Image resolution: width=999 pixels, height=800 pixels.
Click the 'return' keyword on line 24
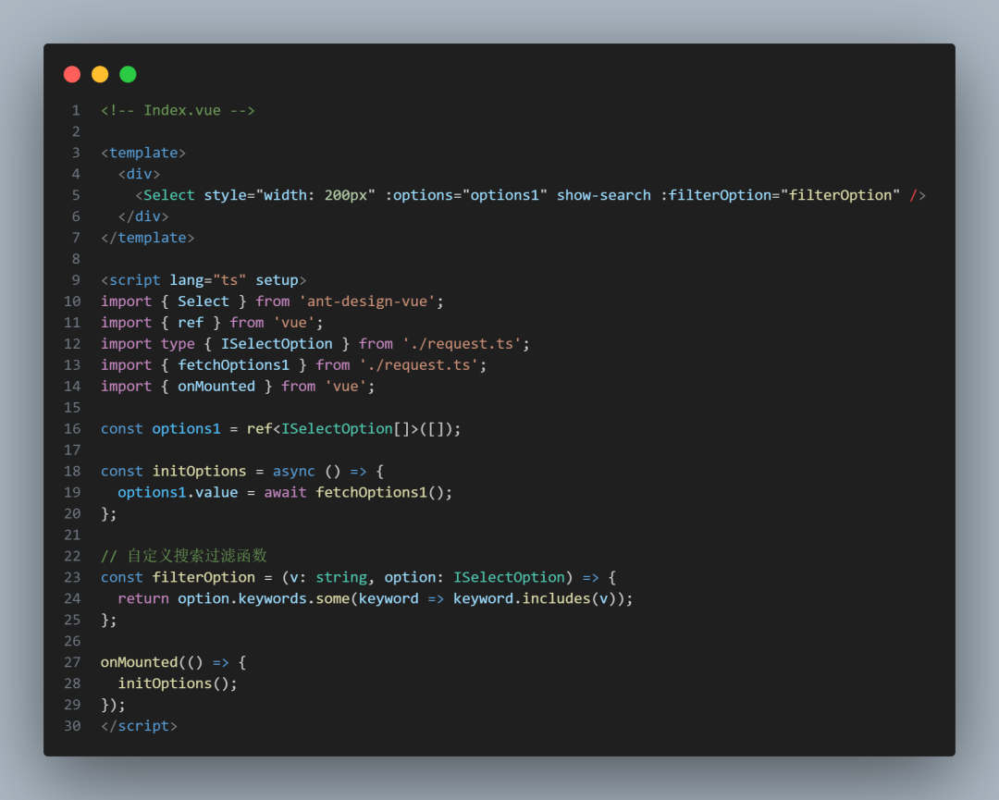point(143,598)
